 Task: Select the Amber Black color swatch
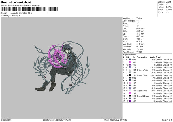point(130,75)
